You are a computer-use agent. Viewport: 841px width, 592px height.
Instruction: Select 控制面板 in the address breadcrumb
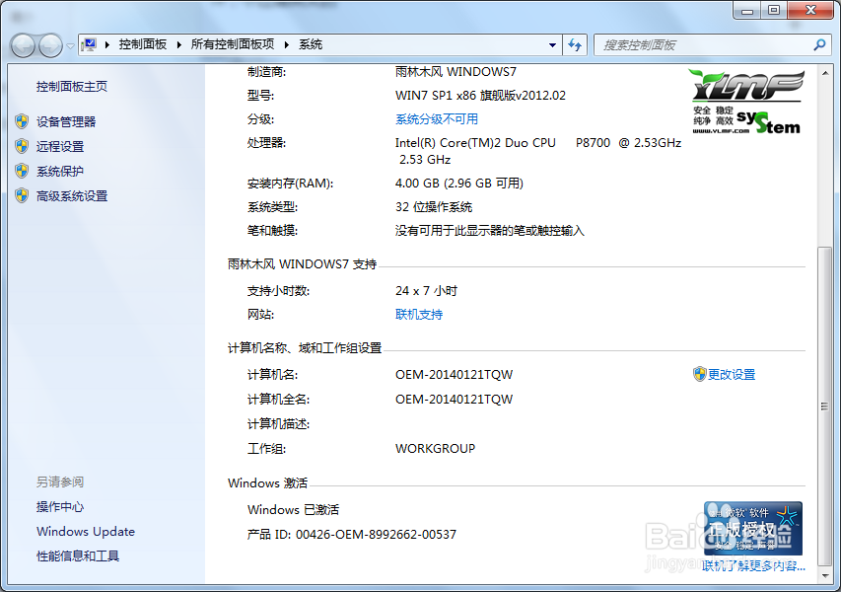143,44
